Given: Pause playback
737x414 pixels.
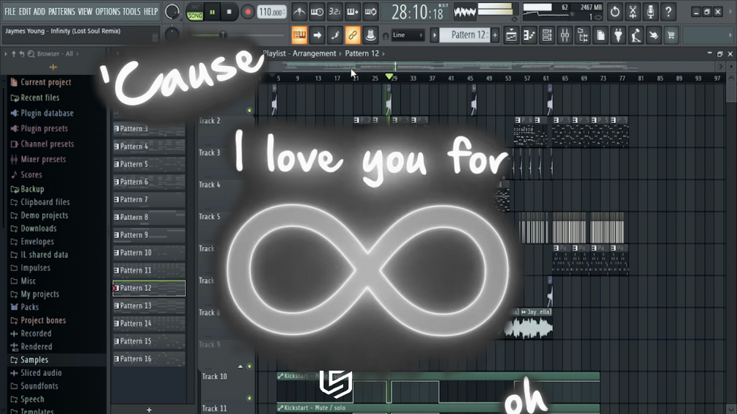Looking at the screenshot, I should (212, 12).
